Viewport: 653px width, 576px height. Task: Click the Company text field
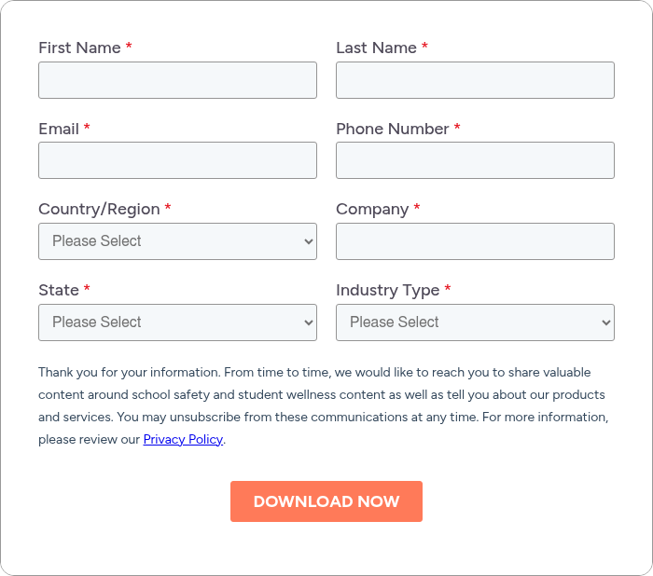pos(475,241)
